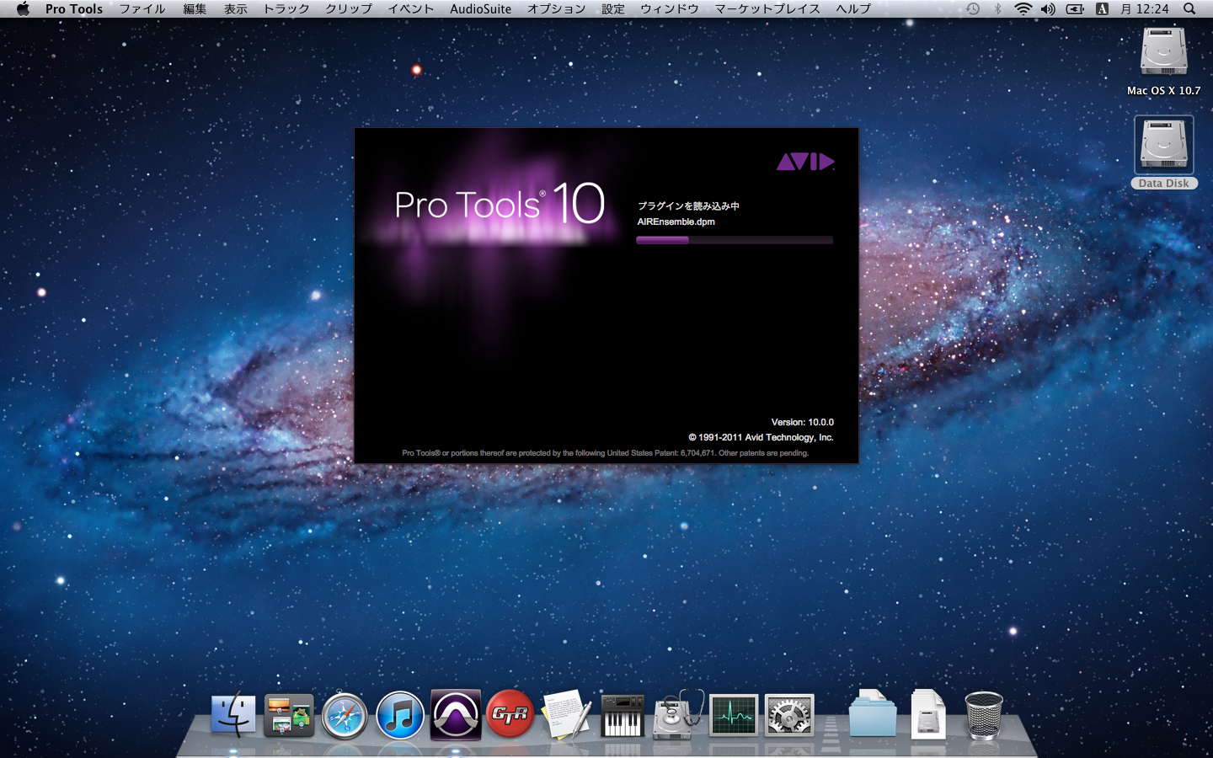This screenshot has width=1213, height=758.
Task: Open Mission Control in the Dock
Action: pyautogui.click(x=289, y=715)
